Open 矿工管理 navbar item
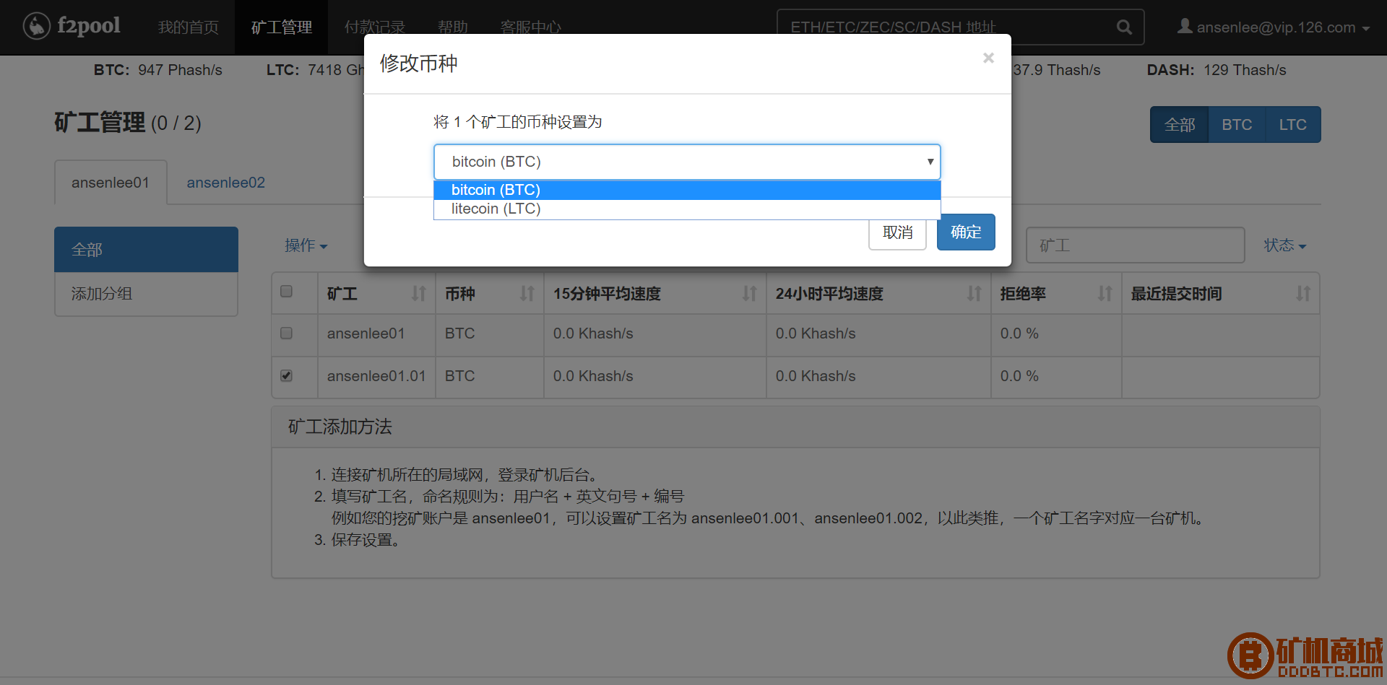 pyautogui.click(x=282, y=27)
